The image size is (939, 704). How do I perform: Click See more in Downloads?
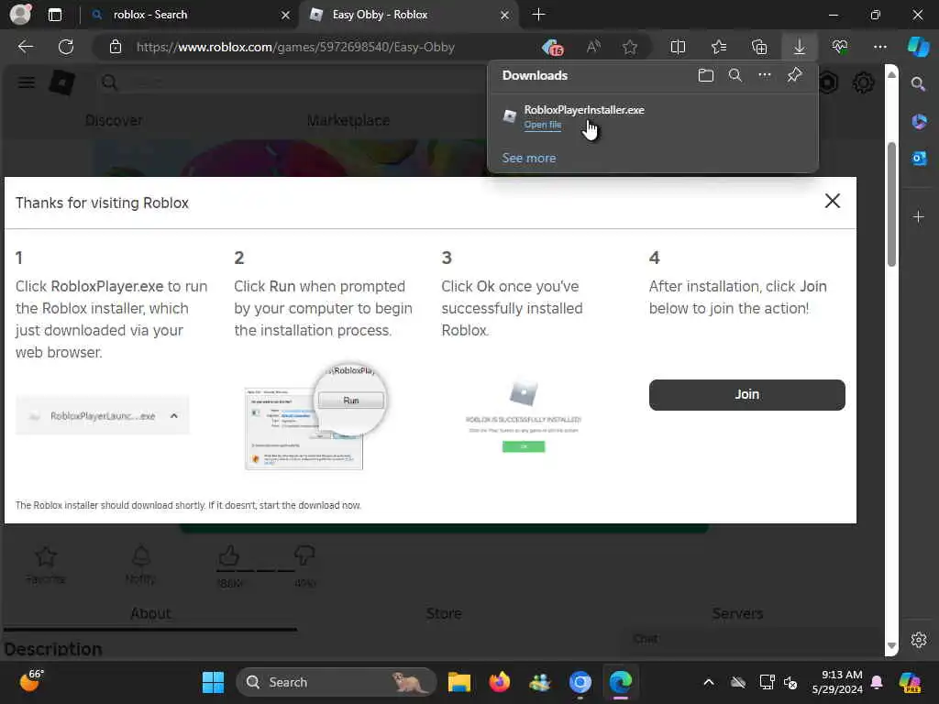tap(529, 158)
